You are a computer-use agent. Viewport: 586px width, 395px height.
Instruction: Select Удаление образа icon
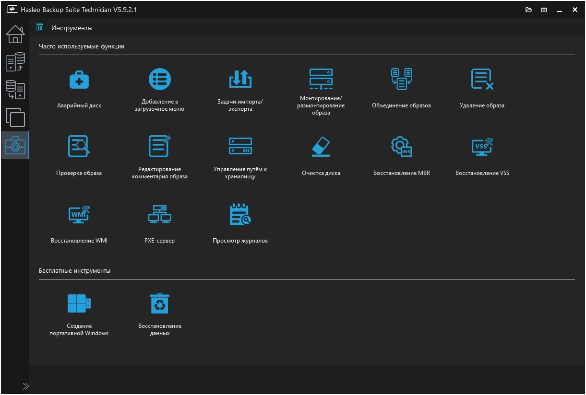tap(482, 79)
